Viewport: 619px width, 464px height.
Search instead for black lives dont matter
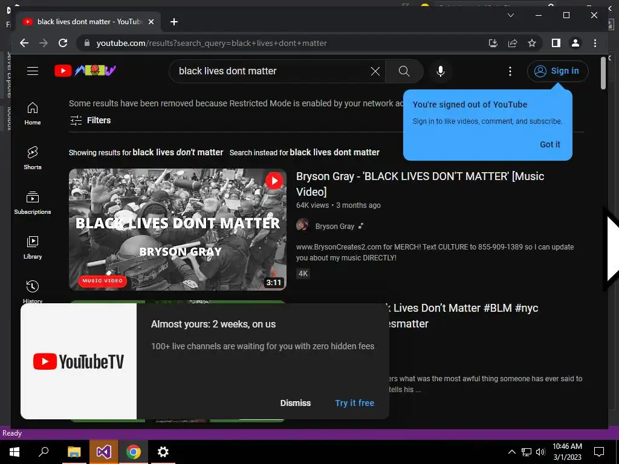pos(334,152)
